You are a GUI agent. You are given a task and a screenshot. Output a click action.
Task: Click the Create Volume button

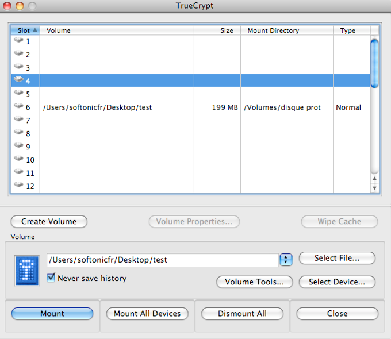click(49, 222)
